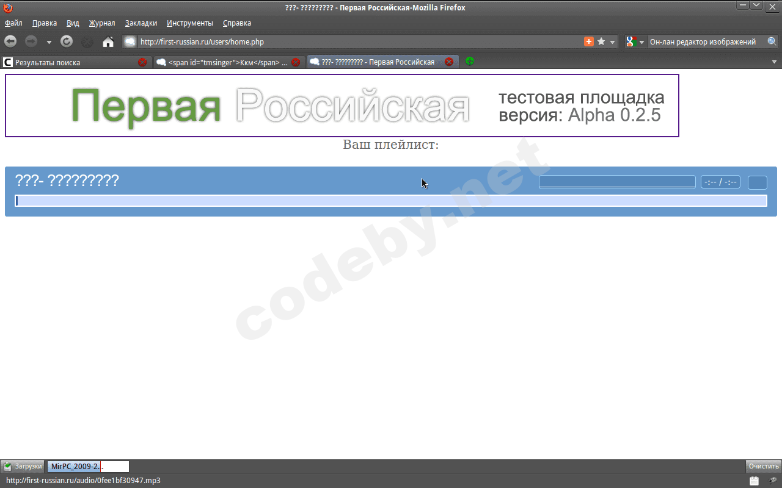Open a new tab with green plus
The width and height of the screenshot is (782, 488).
pos(469,62)
